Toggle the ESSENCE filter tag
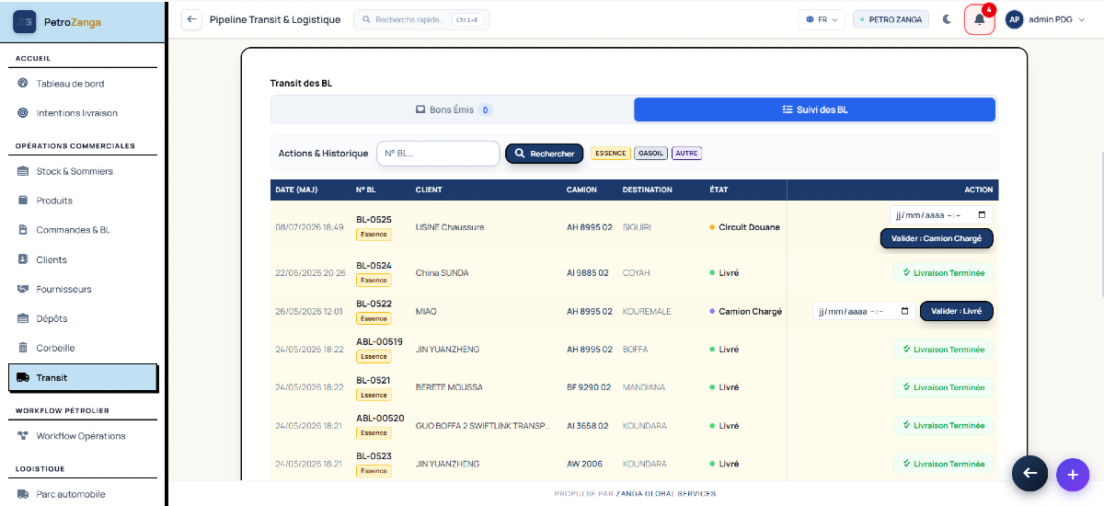 [x=610, y=154]
